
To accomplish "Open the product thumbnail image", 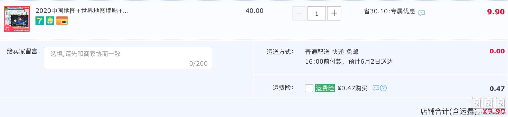I will [17, 19].
